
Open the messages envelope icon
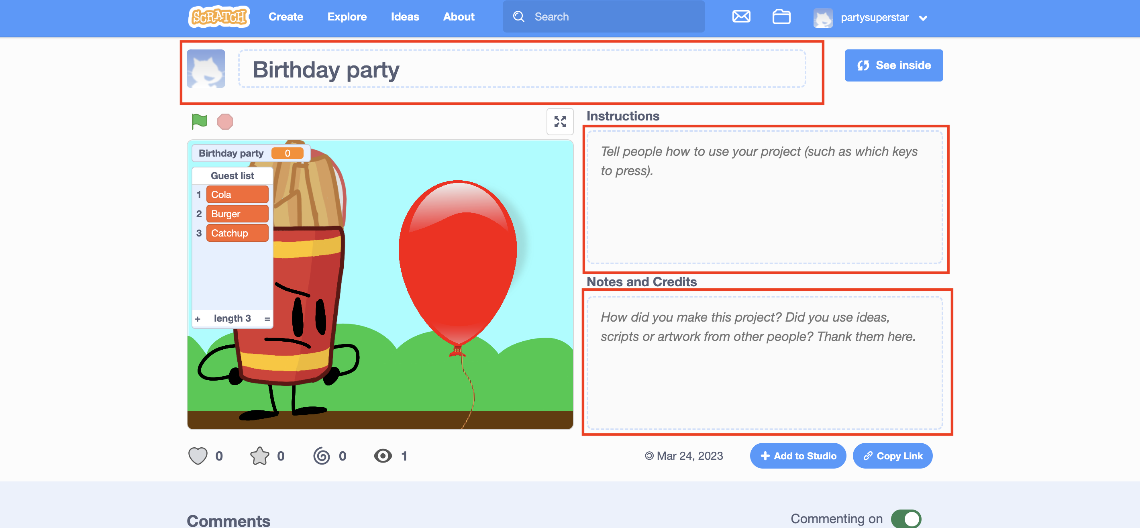[x=741, y=17]
